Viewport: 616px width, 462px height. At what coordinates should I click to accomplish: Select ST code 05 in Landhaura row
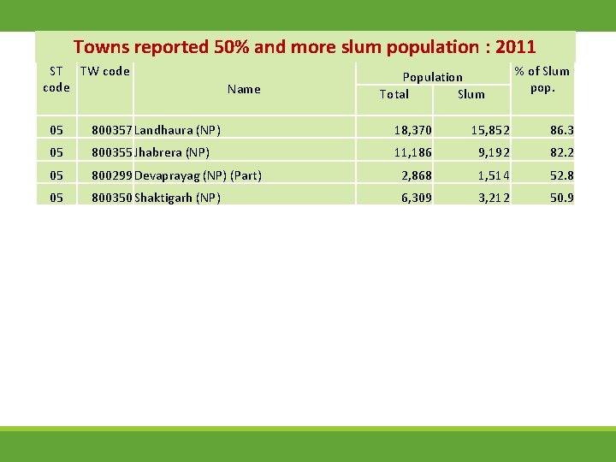coord(56,130)
